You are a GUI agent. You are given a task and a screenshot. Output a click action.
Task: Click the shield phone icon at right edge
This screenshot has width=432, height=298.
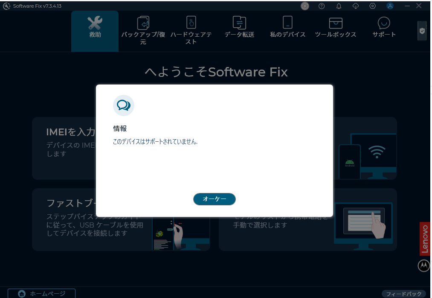pyautogui.click(x=422, y=31)
